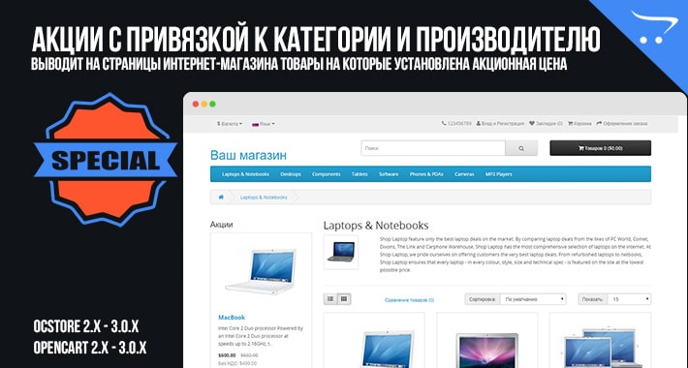The image size is (688, 368).
Task: Open the wishlist bookmarks link
Action: point(546,124)
